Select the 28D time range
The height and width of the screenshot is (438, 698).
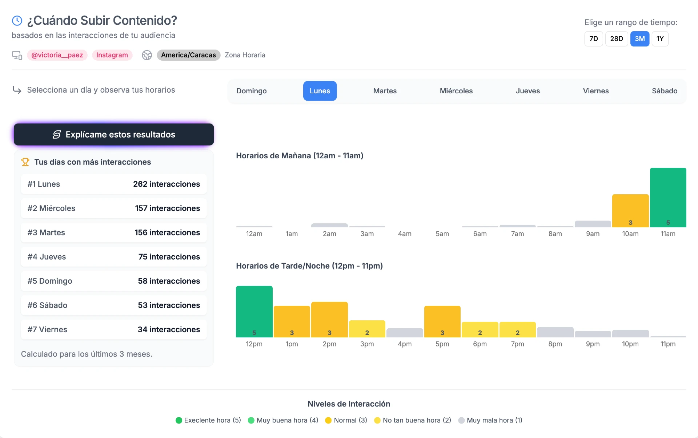[616, 39]
